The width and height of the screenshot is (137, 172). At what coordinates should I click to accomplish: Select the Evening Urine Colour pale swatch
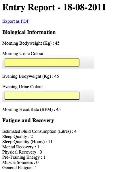click(42, 96)
